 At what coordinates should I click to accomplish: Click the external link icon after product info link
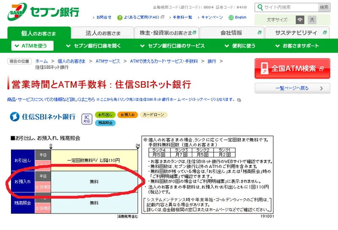[x=239, y=100]
